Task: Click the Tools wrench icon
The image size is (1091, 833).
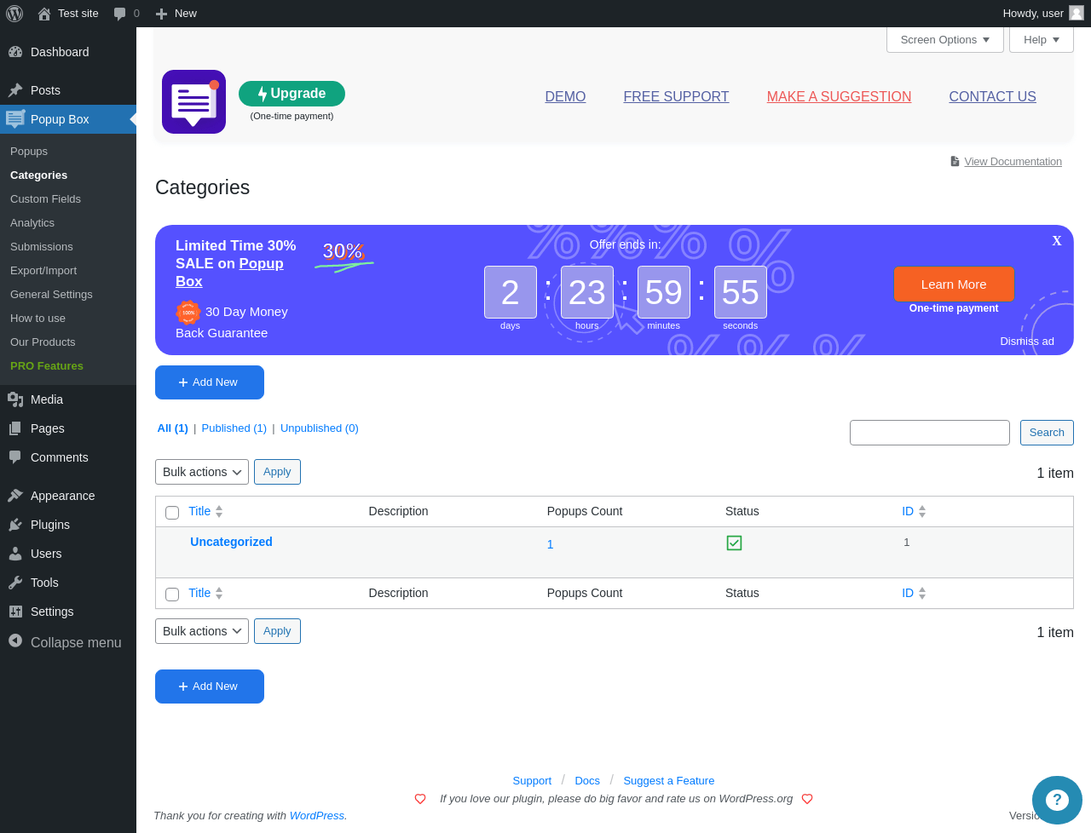Action: click(x=15, y=583)
